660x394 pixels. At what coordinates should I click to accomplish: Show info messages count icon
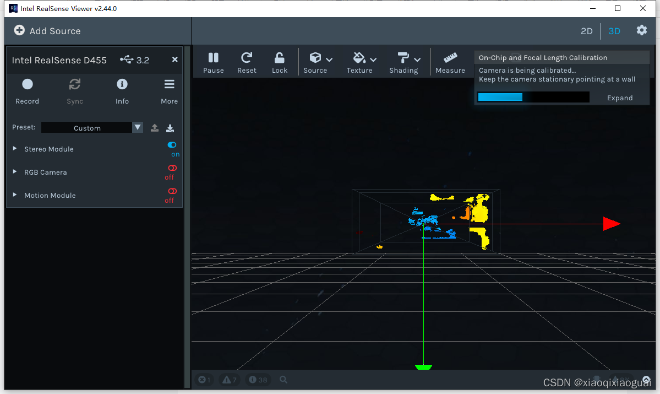258,380
